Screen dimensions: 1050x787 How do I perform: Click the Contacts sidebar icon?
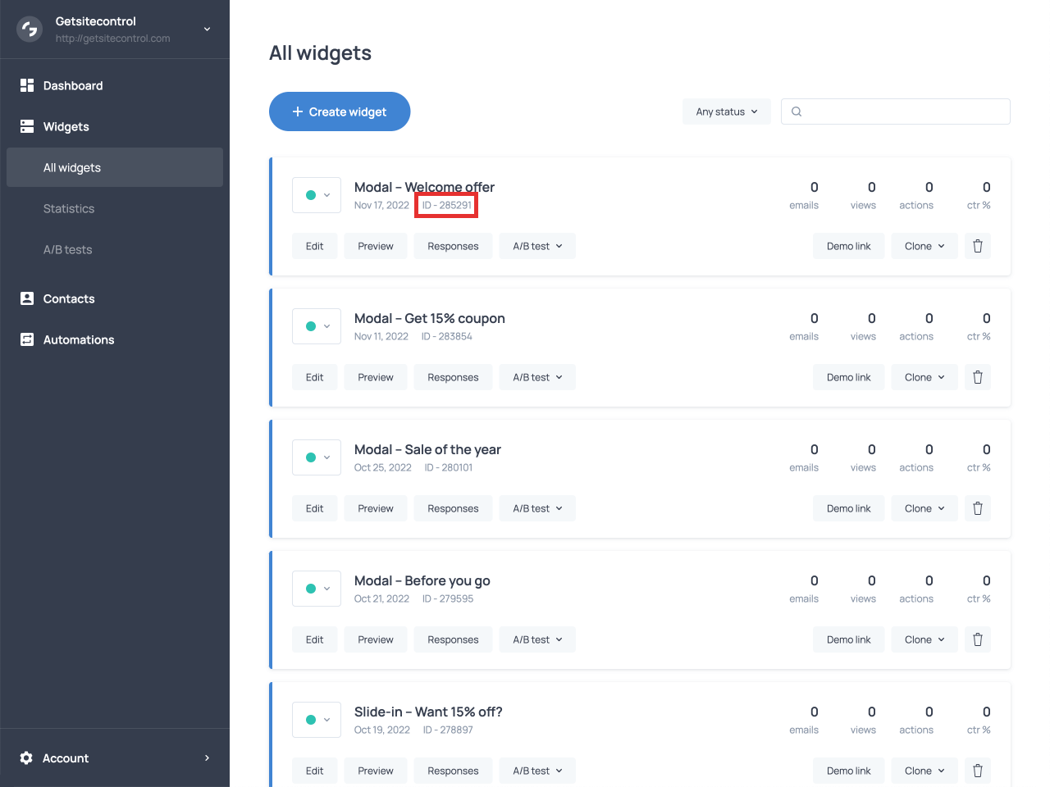(27, 298)
